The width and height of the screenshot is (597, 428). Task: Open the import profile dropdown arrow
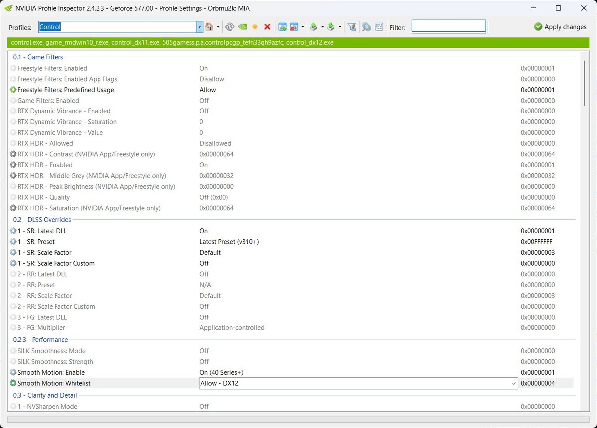340,27
